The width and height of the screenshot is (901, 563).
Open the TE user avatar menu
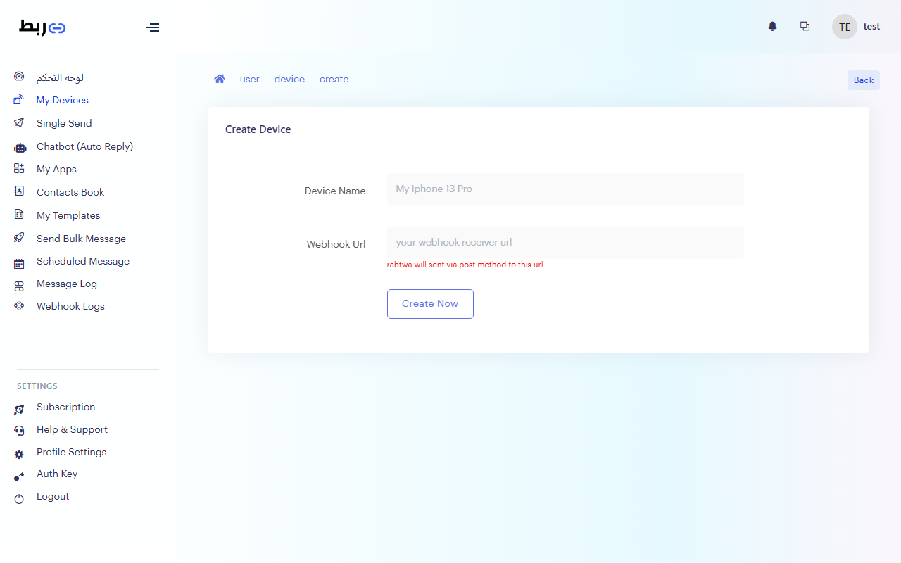pyautogui.click(x=844, y=27)
